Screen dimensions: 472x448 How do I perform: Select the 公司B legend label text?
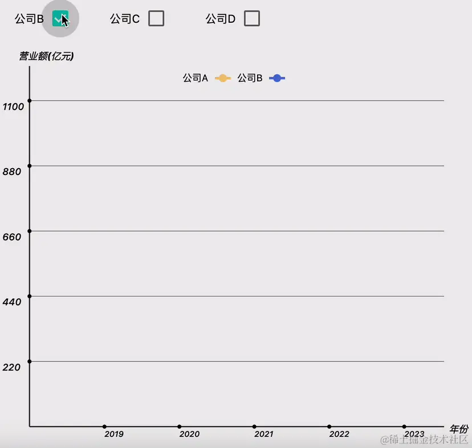(249, 78)
